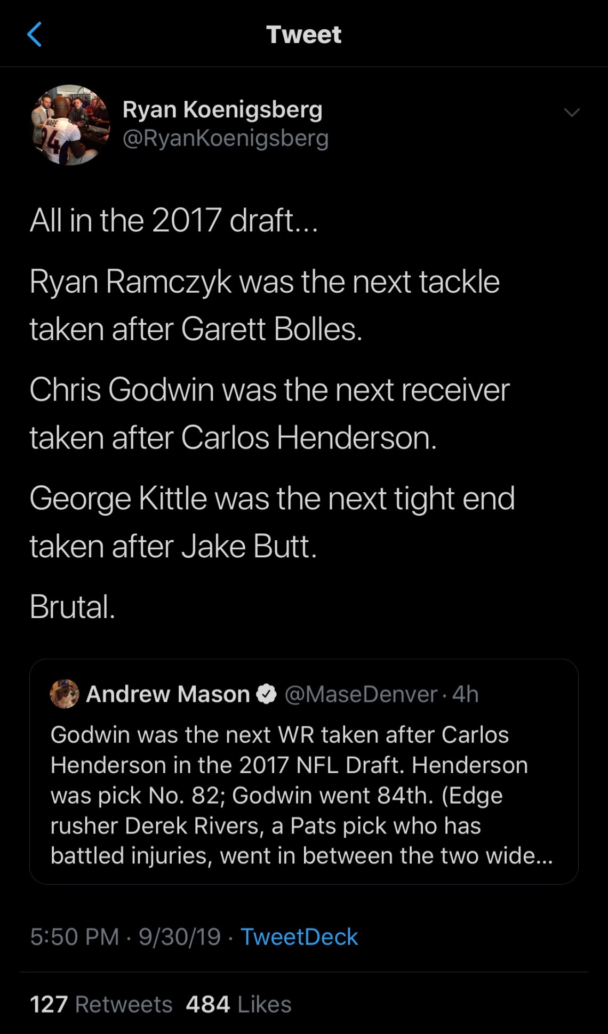This screenshot has height=1034, width=608.
Task: Tap the "Brutal." text line
Action: click(73, 606)
